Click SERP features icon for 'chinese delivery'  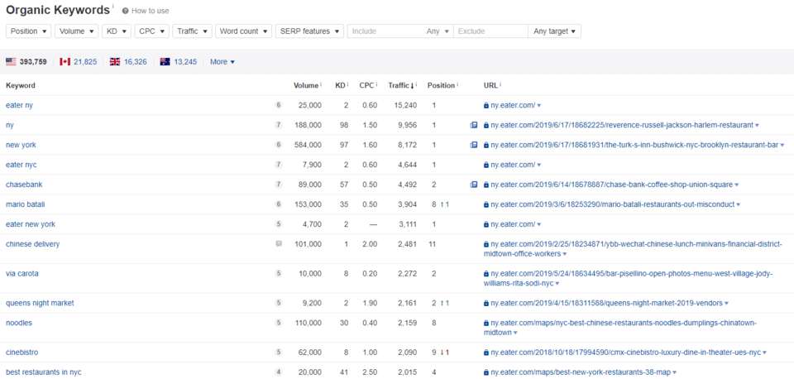pos(279,244)
